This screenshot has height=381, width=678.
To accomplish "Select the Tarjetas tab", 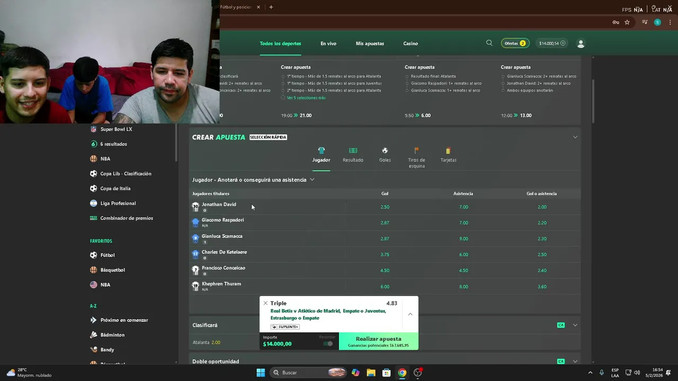I will tap(448, 155).
